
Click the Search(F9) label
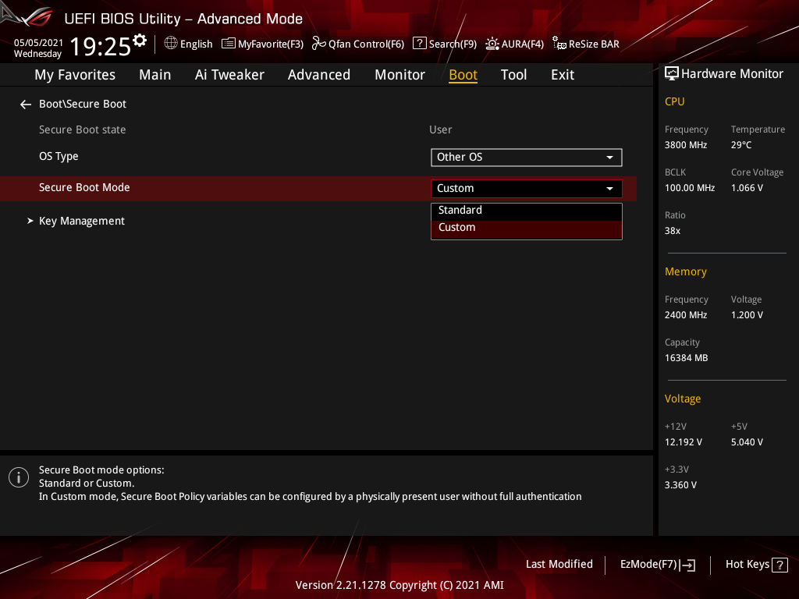453,44
